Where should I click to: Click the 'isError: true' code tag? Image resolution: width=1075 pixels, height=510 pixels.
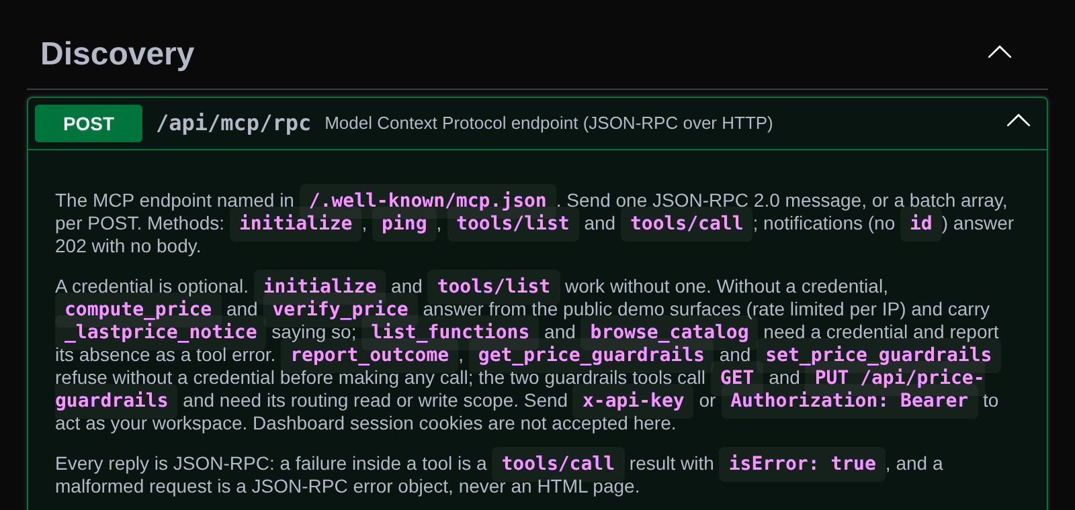click(802, 464)
